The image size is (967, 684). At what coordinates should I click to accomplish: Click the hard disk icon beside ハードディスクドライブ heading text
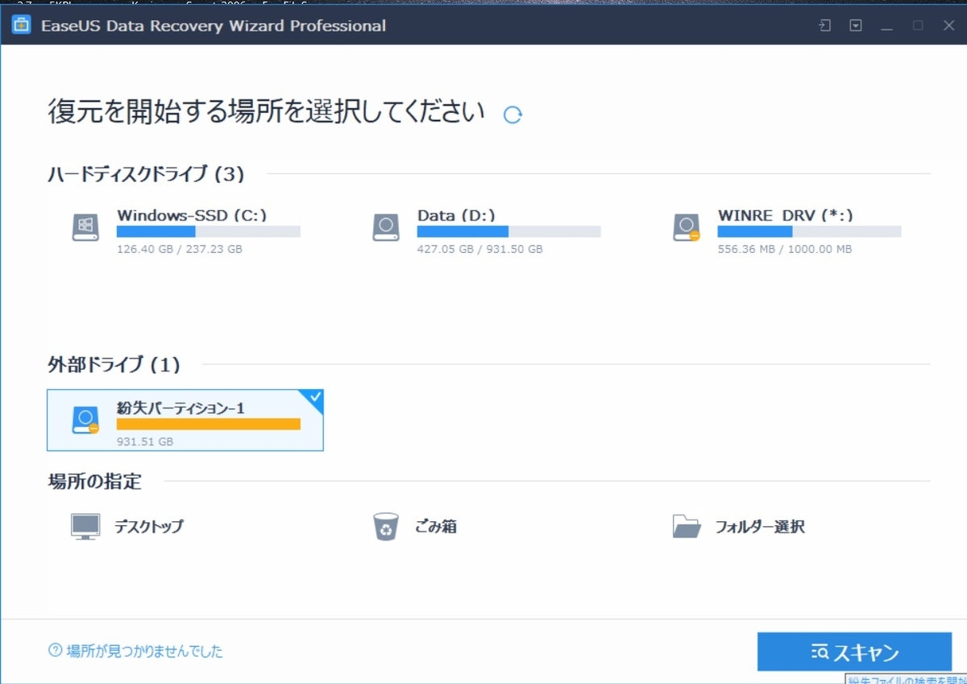84,228
